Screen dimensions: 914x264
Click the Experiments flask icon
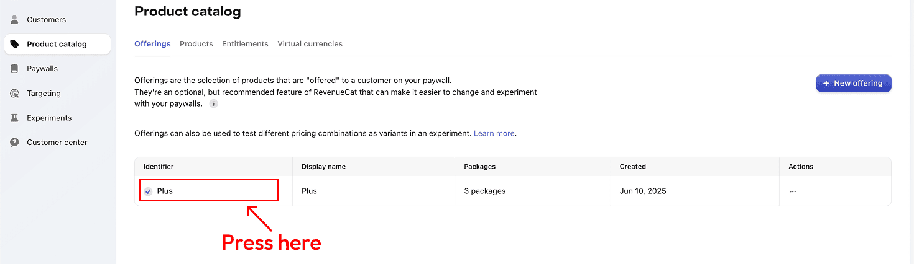tap(15, 118)
